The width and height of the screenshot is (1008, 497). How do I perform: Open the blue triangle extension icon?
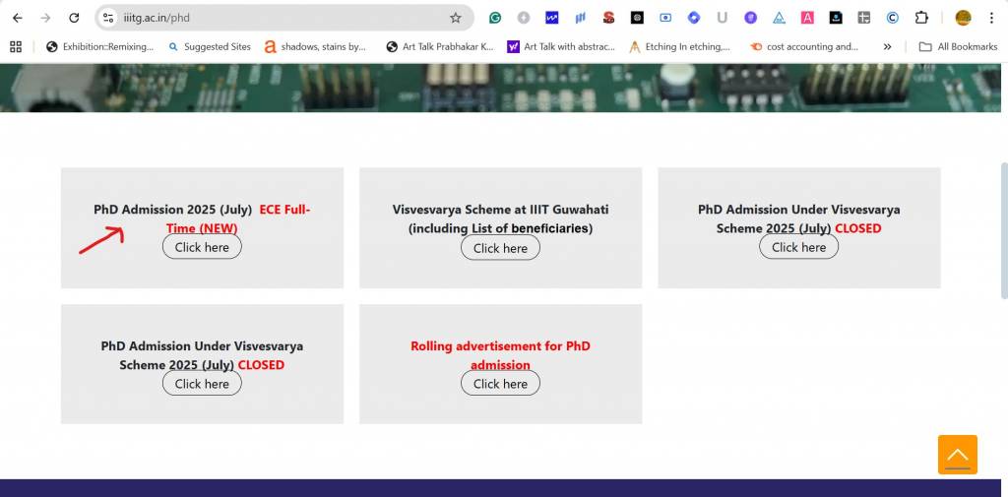[780, 18]
